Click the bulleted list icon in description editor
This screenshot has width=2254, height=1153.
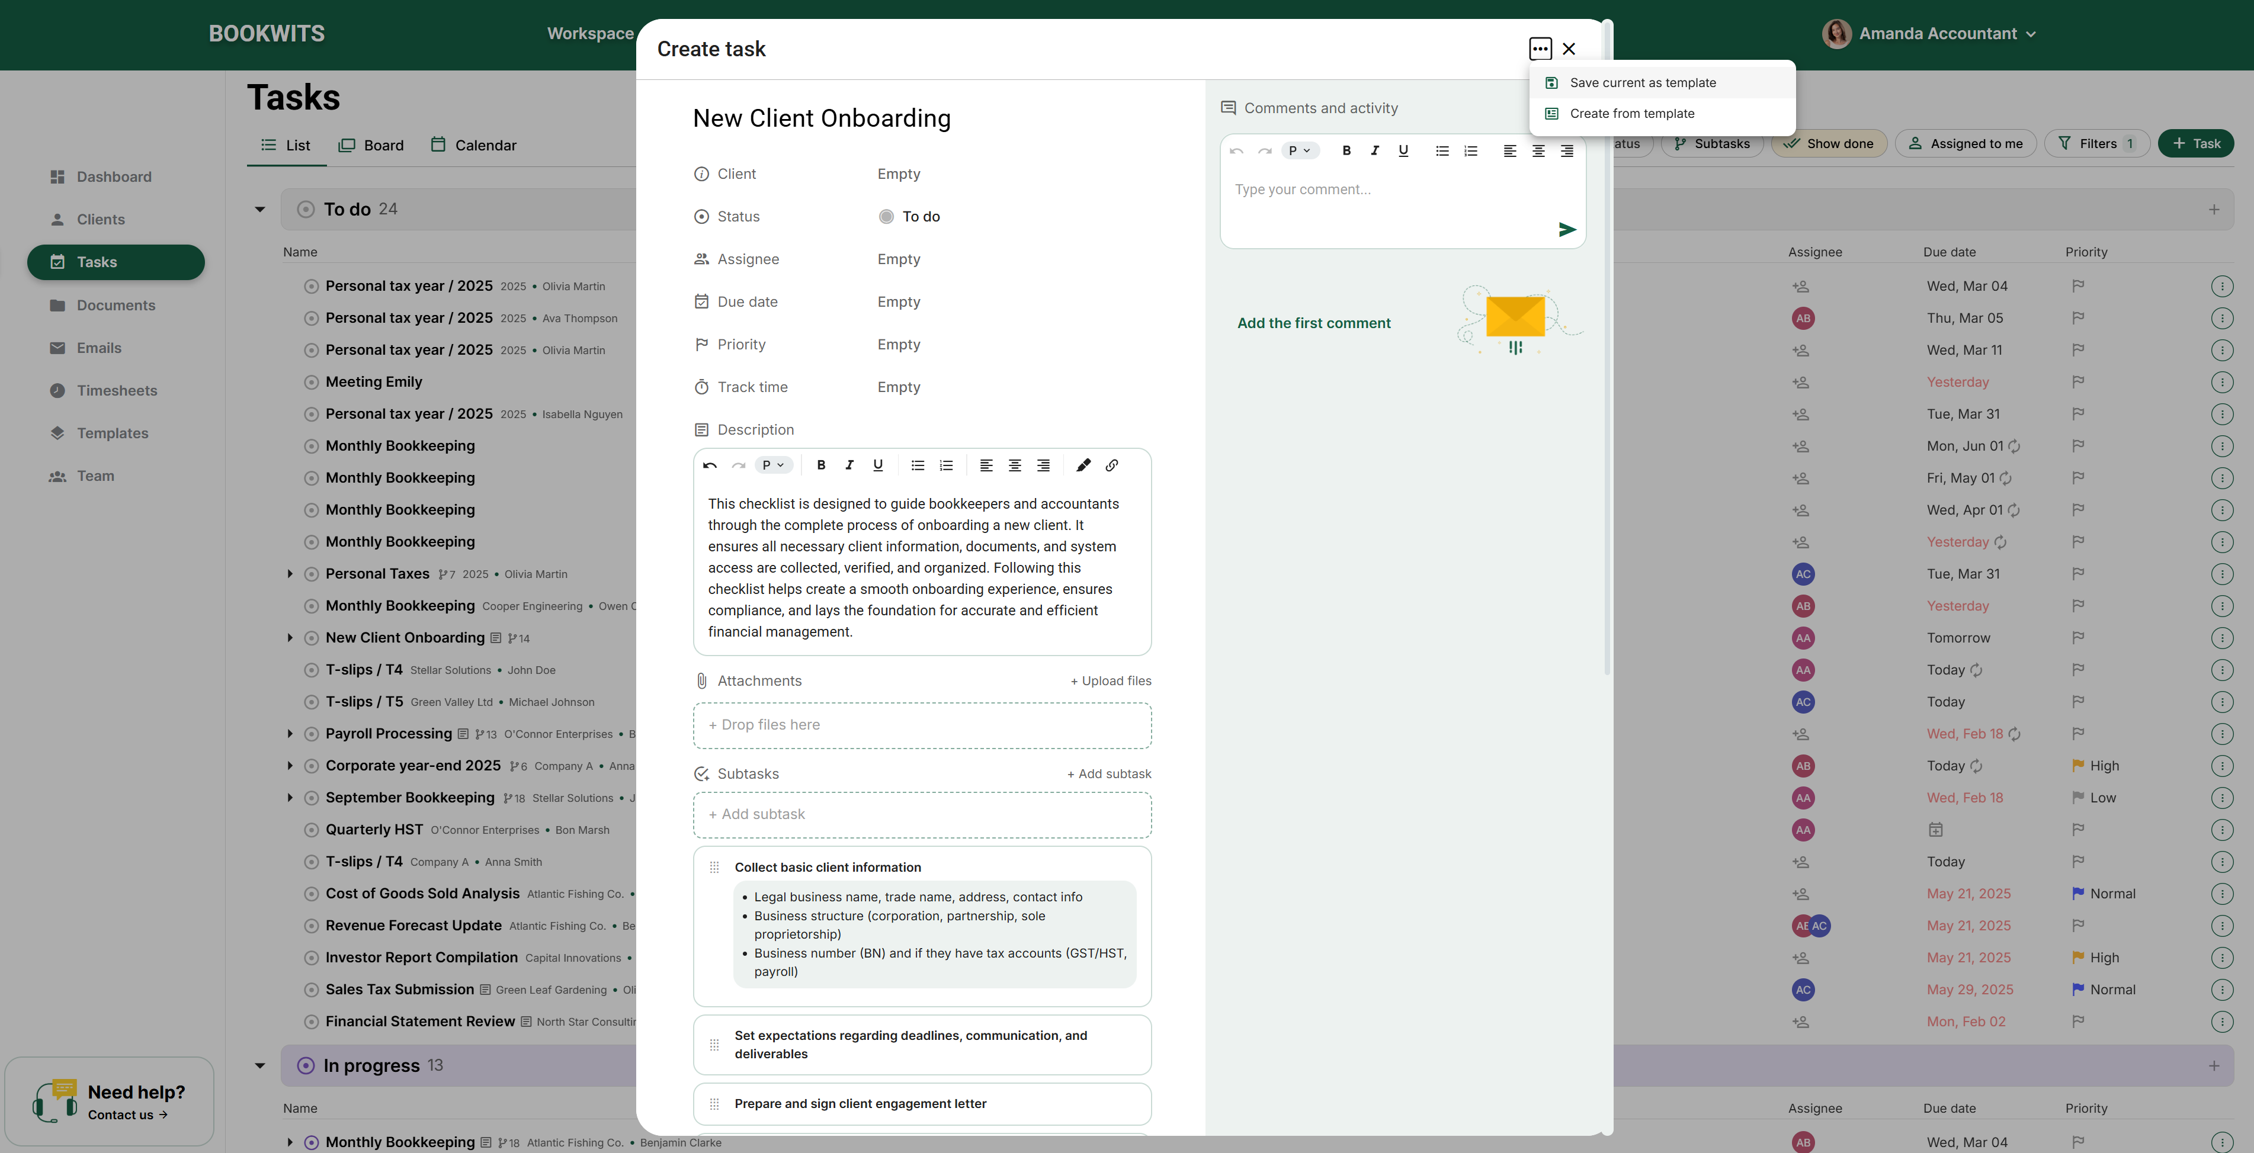tap(917, 465)
